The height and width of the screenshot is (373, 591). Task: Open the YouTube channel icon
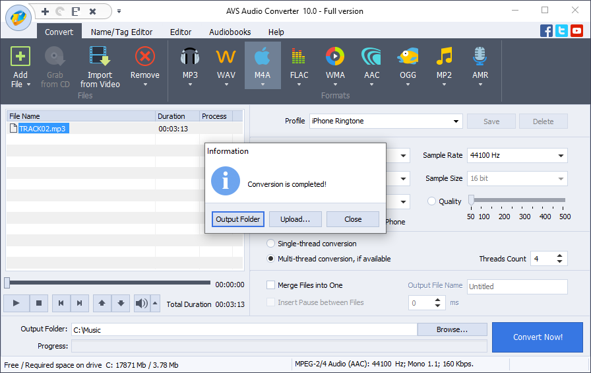point(576,30)
